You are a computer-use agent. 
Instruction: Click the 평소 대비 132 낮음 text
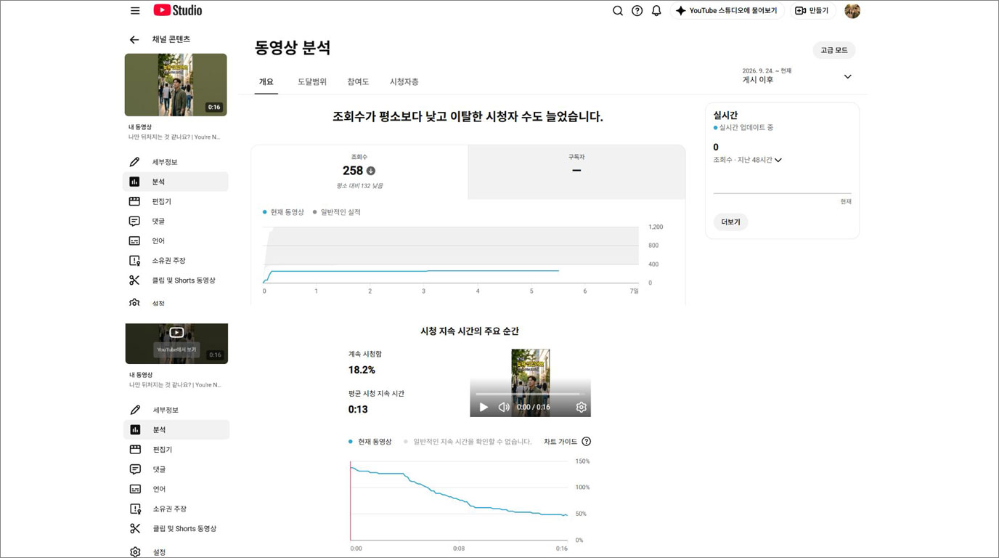pyautogui.click(x=359, y=186)
